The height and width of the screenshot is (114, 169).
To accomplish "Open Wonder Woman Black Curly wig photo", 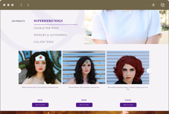I will [x=40, y=67].
